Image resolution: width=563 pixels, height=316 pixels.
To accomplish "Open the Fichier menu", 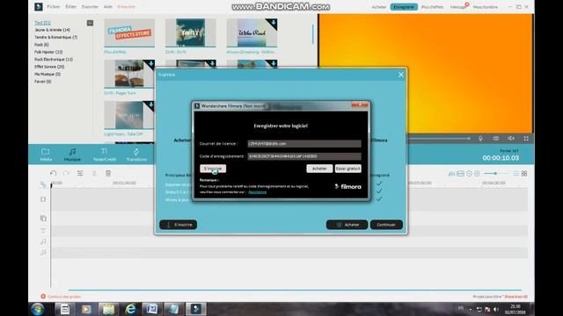I will [x=54, y=7].
